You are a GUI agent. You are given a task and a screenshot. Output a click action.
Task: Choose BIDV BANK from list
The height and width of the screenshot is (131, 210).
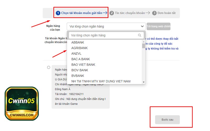pos(80,70)
